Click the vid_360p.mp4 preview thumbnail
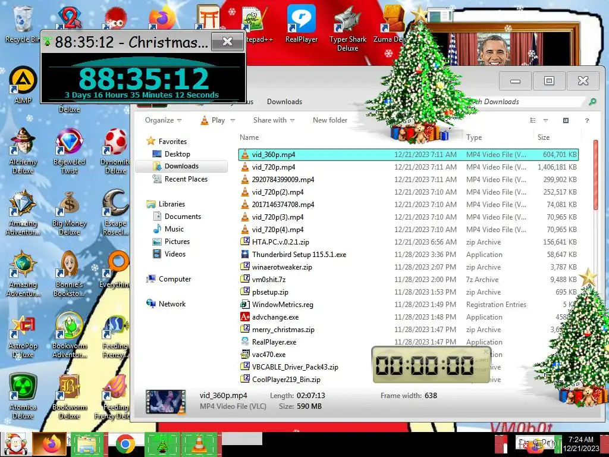This screenshot has height=457, width=609. [x=165, y=402]
